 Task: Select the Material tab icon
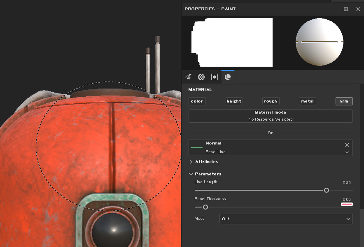(228, 77)
